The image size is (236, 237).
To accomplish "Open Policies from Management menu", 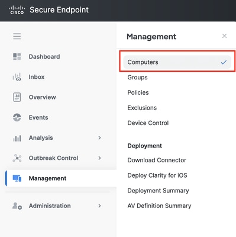I will pos(138,92).
